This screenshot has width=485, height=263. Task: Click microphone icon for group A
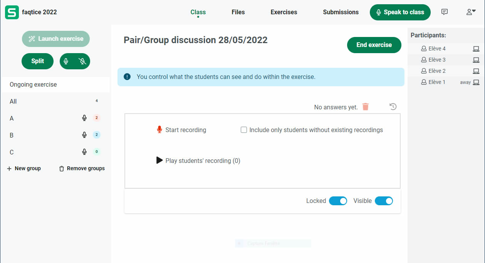84,118
